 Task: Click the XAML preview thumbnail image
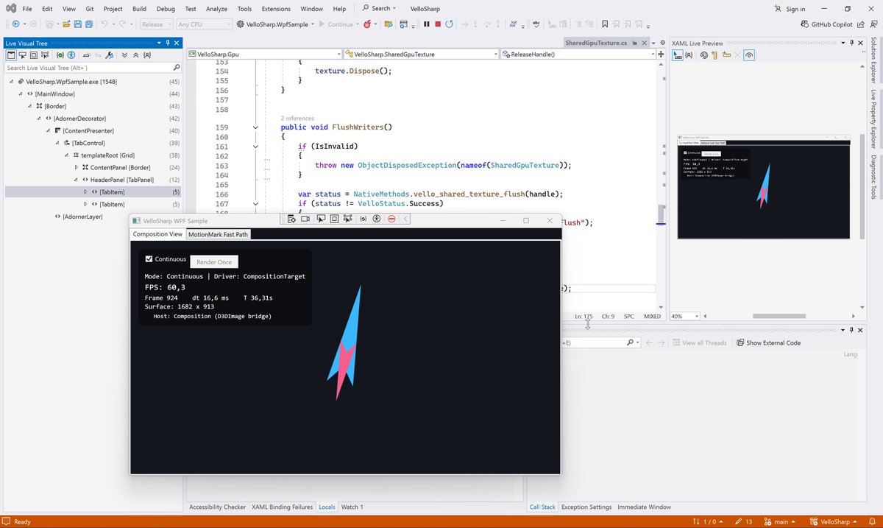[764, 187]
